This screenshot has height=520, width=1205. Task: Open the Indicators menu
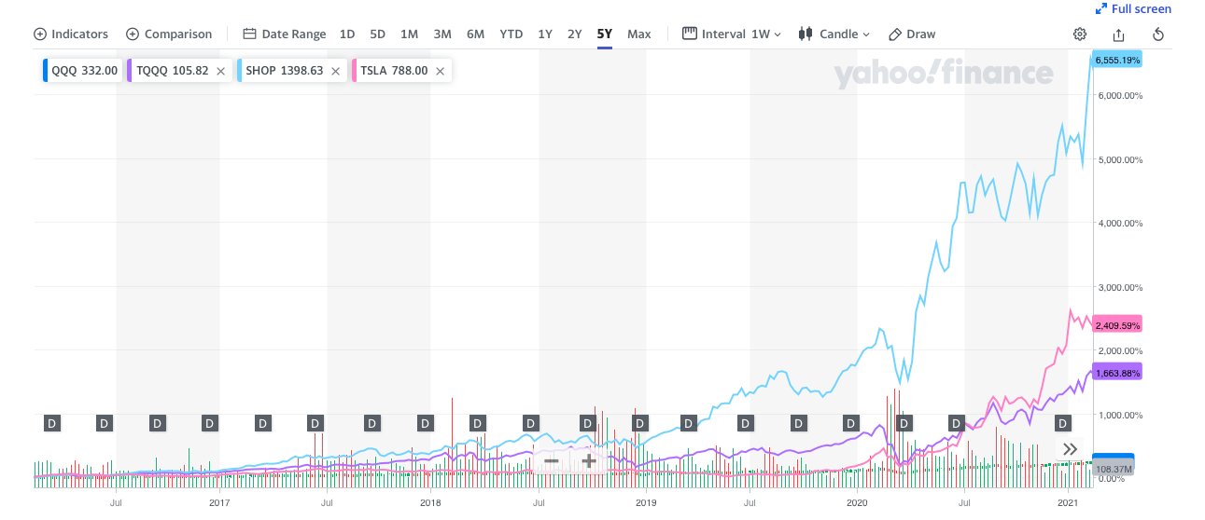click(71, 34)
